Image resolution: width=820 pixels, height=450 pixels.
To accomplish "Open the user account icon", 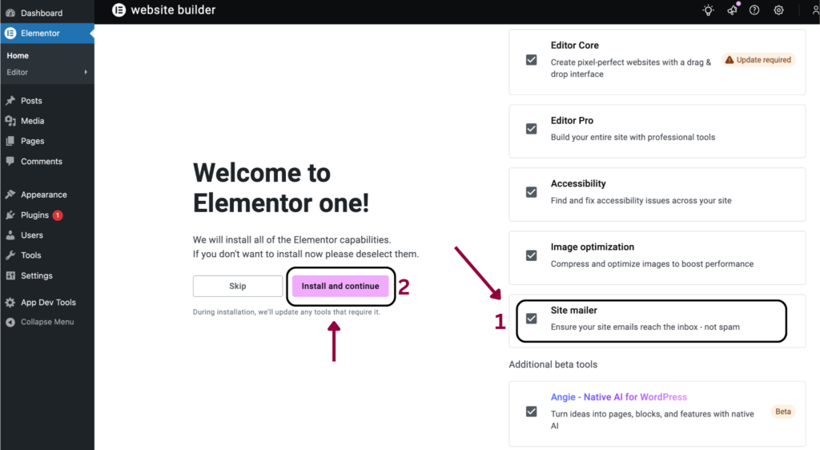I will (x=815, y=10).
